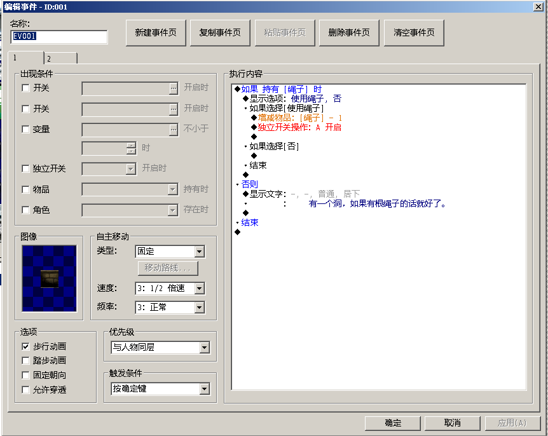Click the 复制事件页 button
This screenshot has height=436, width=548.
pos(220,33)
